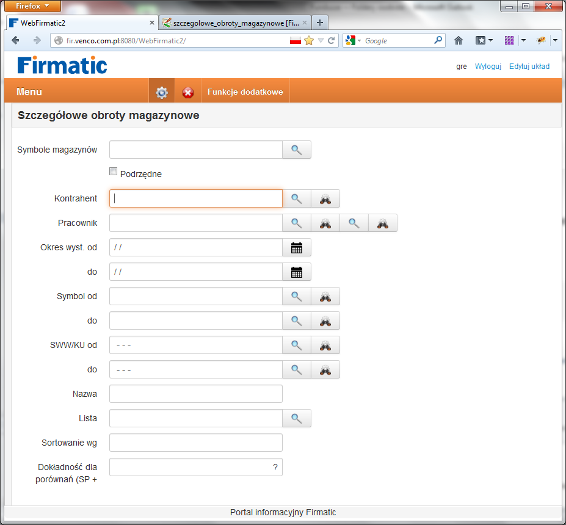Click the gear execute icon in orange toolbar

click(x=161, y=92)
